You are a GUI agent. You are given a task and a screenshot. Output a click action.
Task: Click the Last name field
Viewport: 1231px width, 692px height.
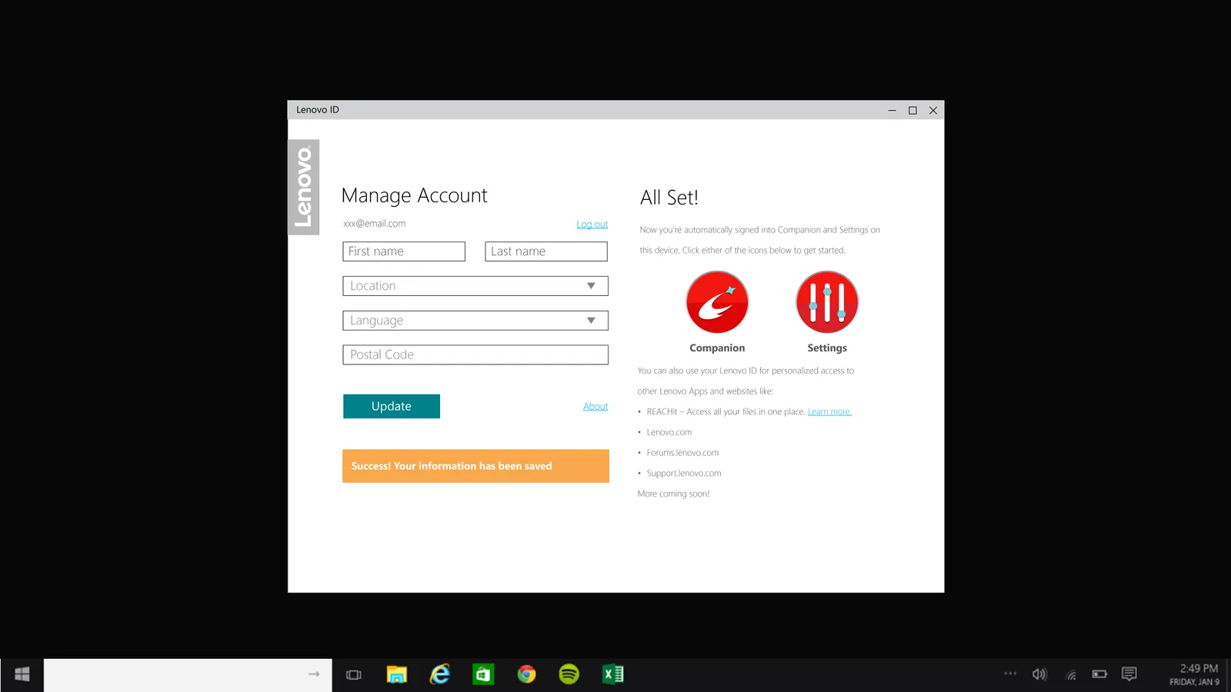(546, 251)
